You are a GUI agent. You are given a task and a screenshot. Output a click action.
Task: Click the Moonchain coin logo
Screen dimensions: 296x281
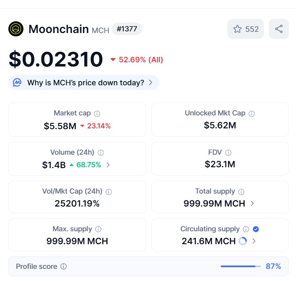(16, 29)
